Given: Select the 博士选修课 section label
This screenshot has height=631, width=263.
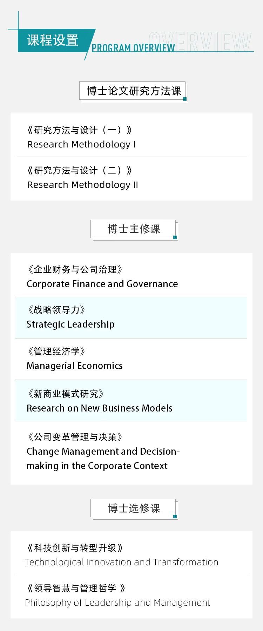Looking at the screenshot, I should coord(134,508).
